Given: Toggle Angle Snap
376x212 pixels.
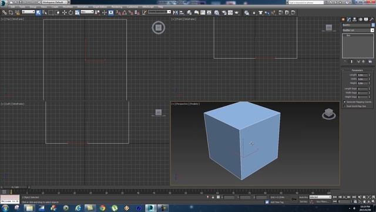Looking at the screenshot, I should 125,12.
